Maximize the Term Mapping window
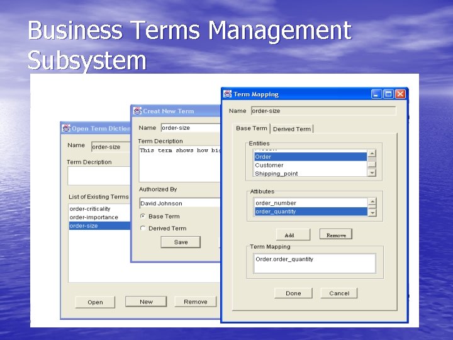Viewport: 453px width, 340px height. point(388,94)
